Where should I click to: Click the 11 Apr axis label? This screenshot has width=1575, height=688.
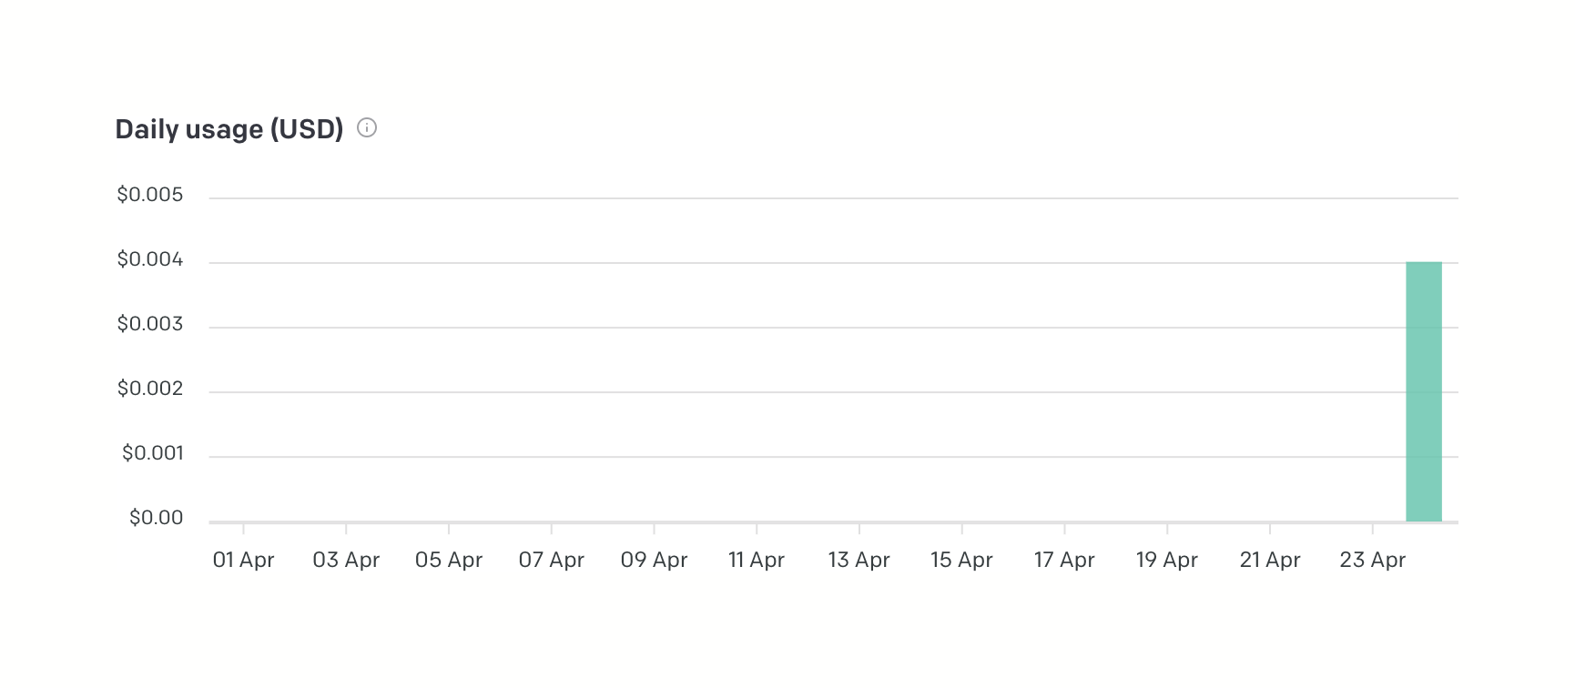756,560
